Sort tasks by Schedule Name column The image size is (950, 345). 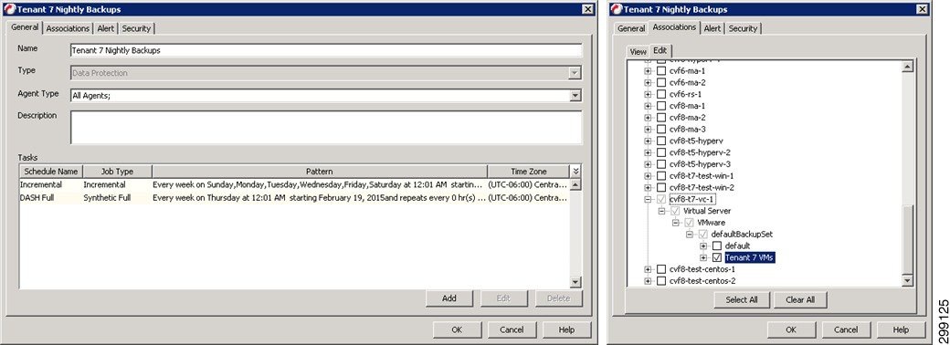[x=51, y=172]
